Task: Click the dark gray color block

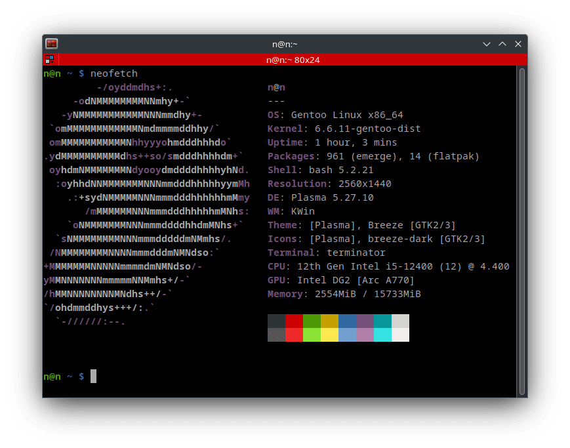Action: pos(276,321)
